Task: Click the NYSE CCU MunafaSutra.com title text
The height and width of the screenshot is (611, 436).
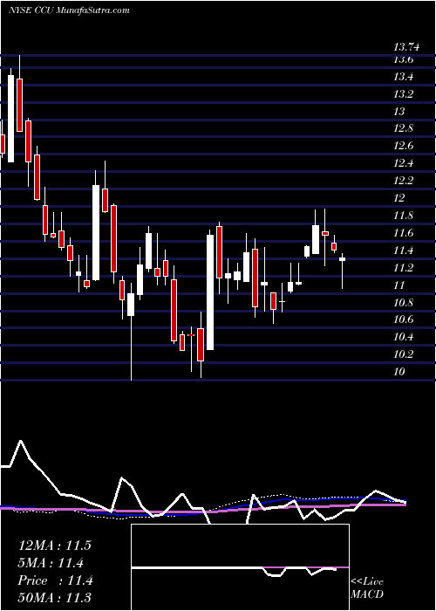Action: coord(69,10)
